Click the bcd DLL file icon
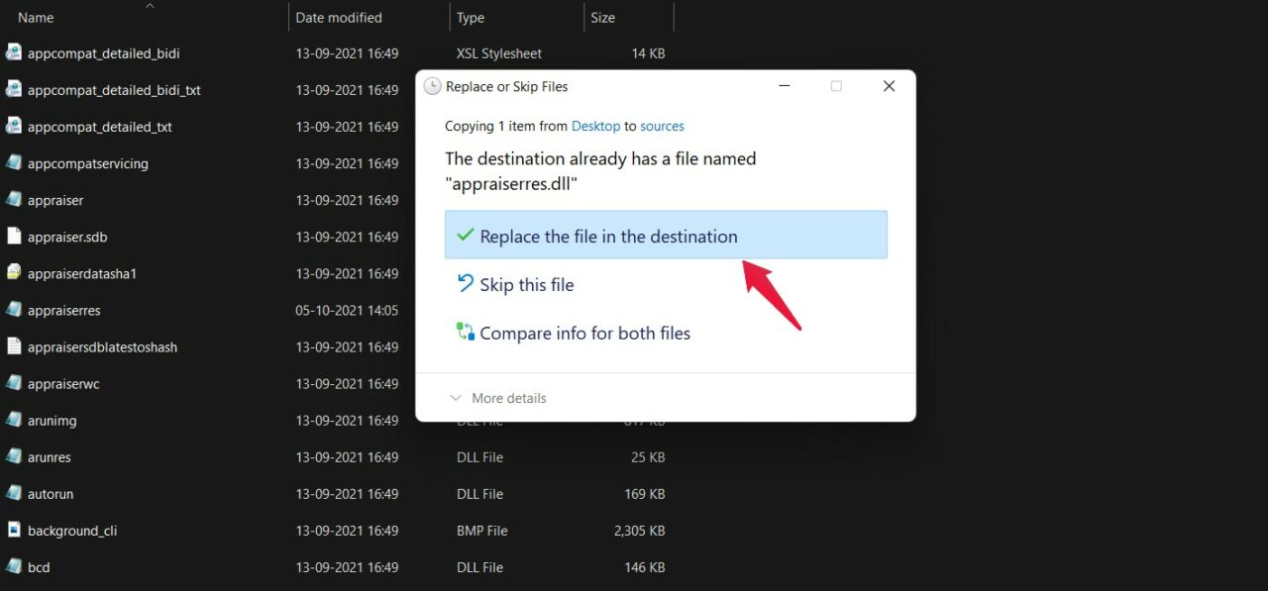Viewport: 1268px width, 591px height. (x=14, y=566)
